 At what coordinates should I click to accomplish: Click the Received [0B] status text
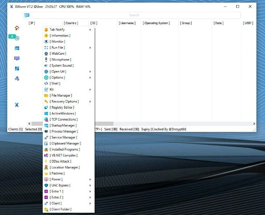click(129, 129)
